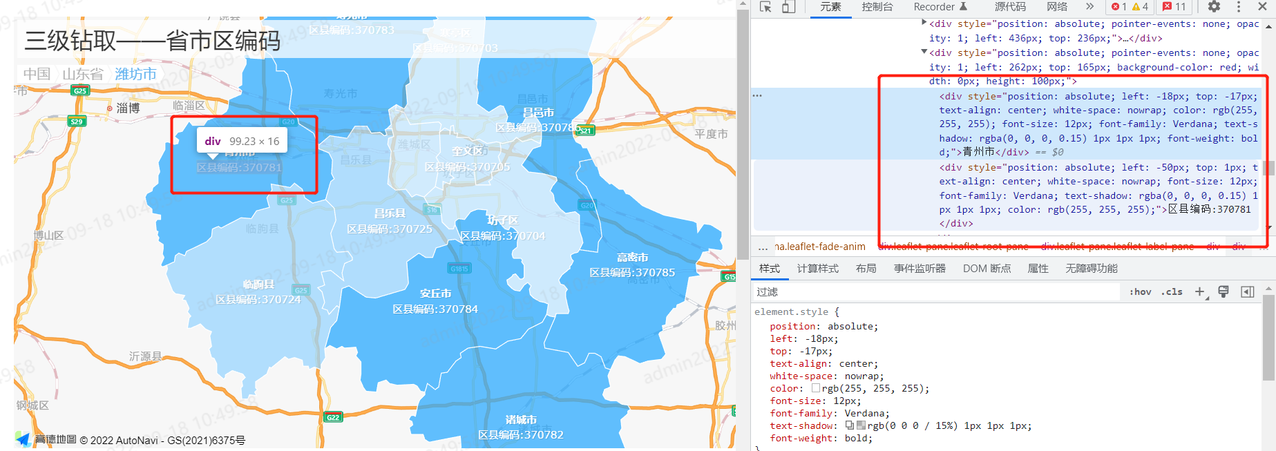
Task: Click breadcrumb div.leaflet-pane.leaflet-label-pane
Action: pos(1117,247)
